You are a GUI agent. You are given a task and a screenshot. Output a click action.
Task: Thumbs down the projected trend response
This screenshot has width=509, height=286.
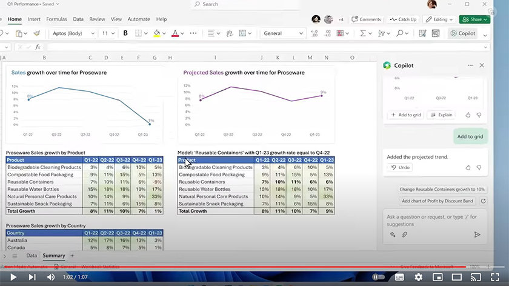pyautogui.click(x=479, y=167)
